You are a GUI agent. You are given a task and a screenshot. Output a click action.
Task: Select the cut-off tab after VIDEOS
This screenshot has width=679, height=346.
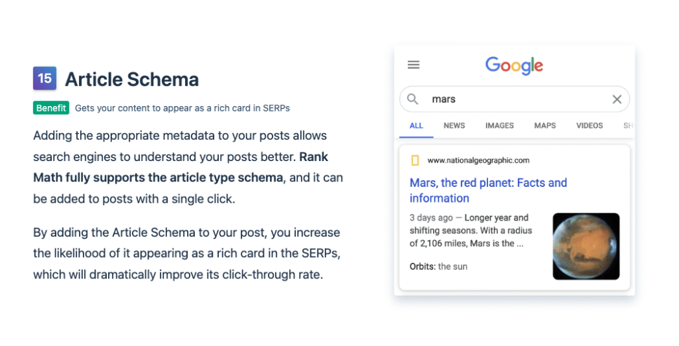[626, 126]
